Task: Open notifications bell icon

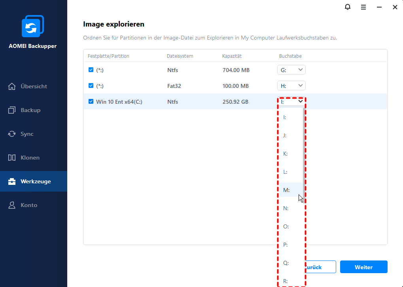Action: pos(348,7)
